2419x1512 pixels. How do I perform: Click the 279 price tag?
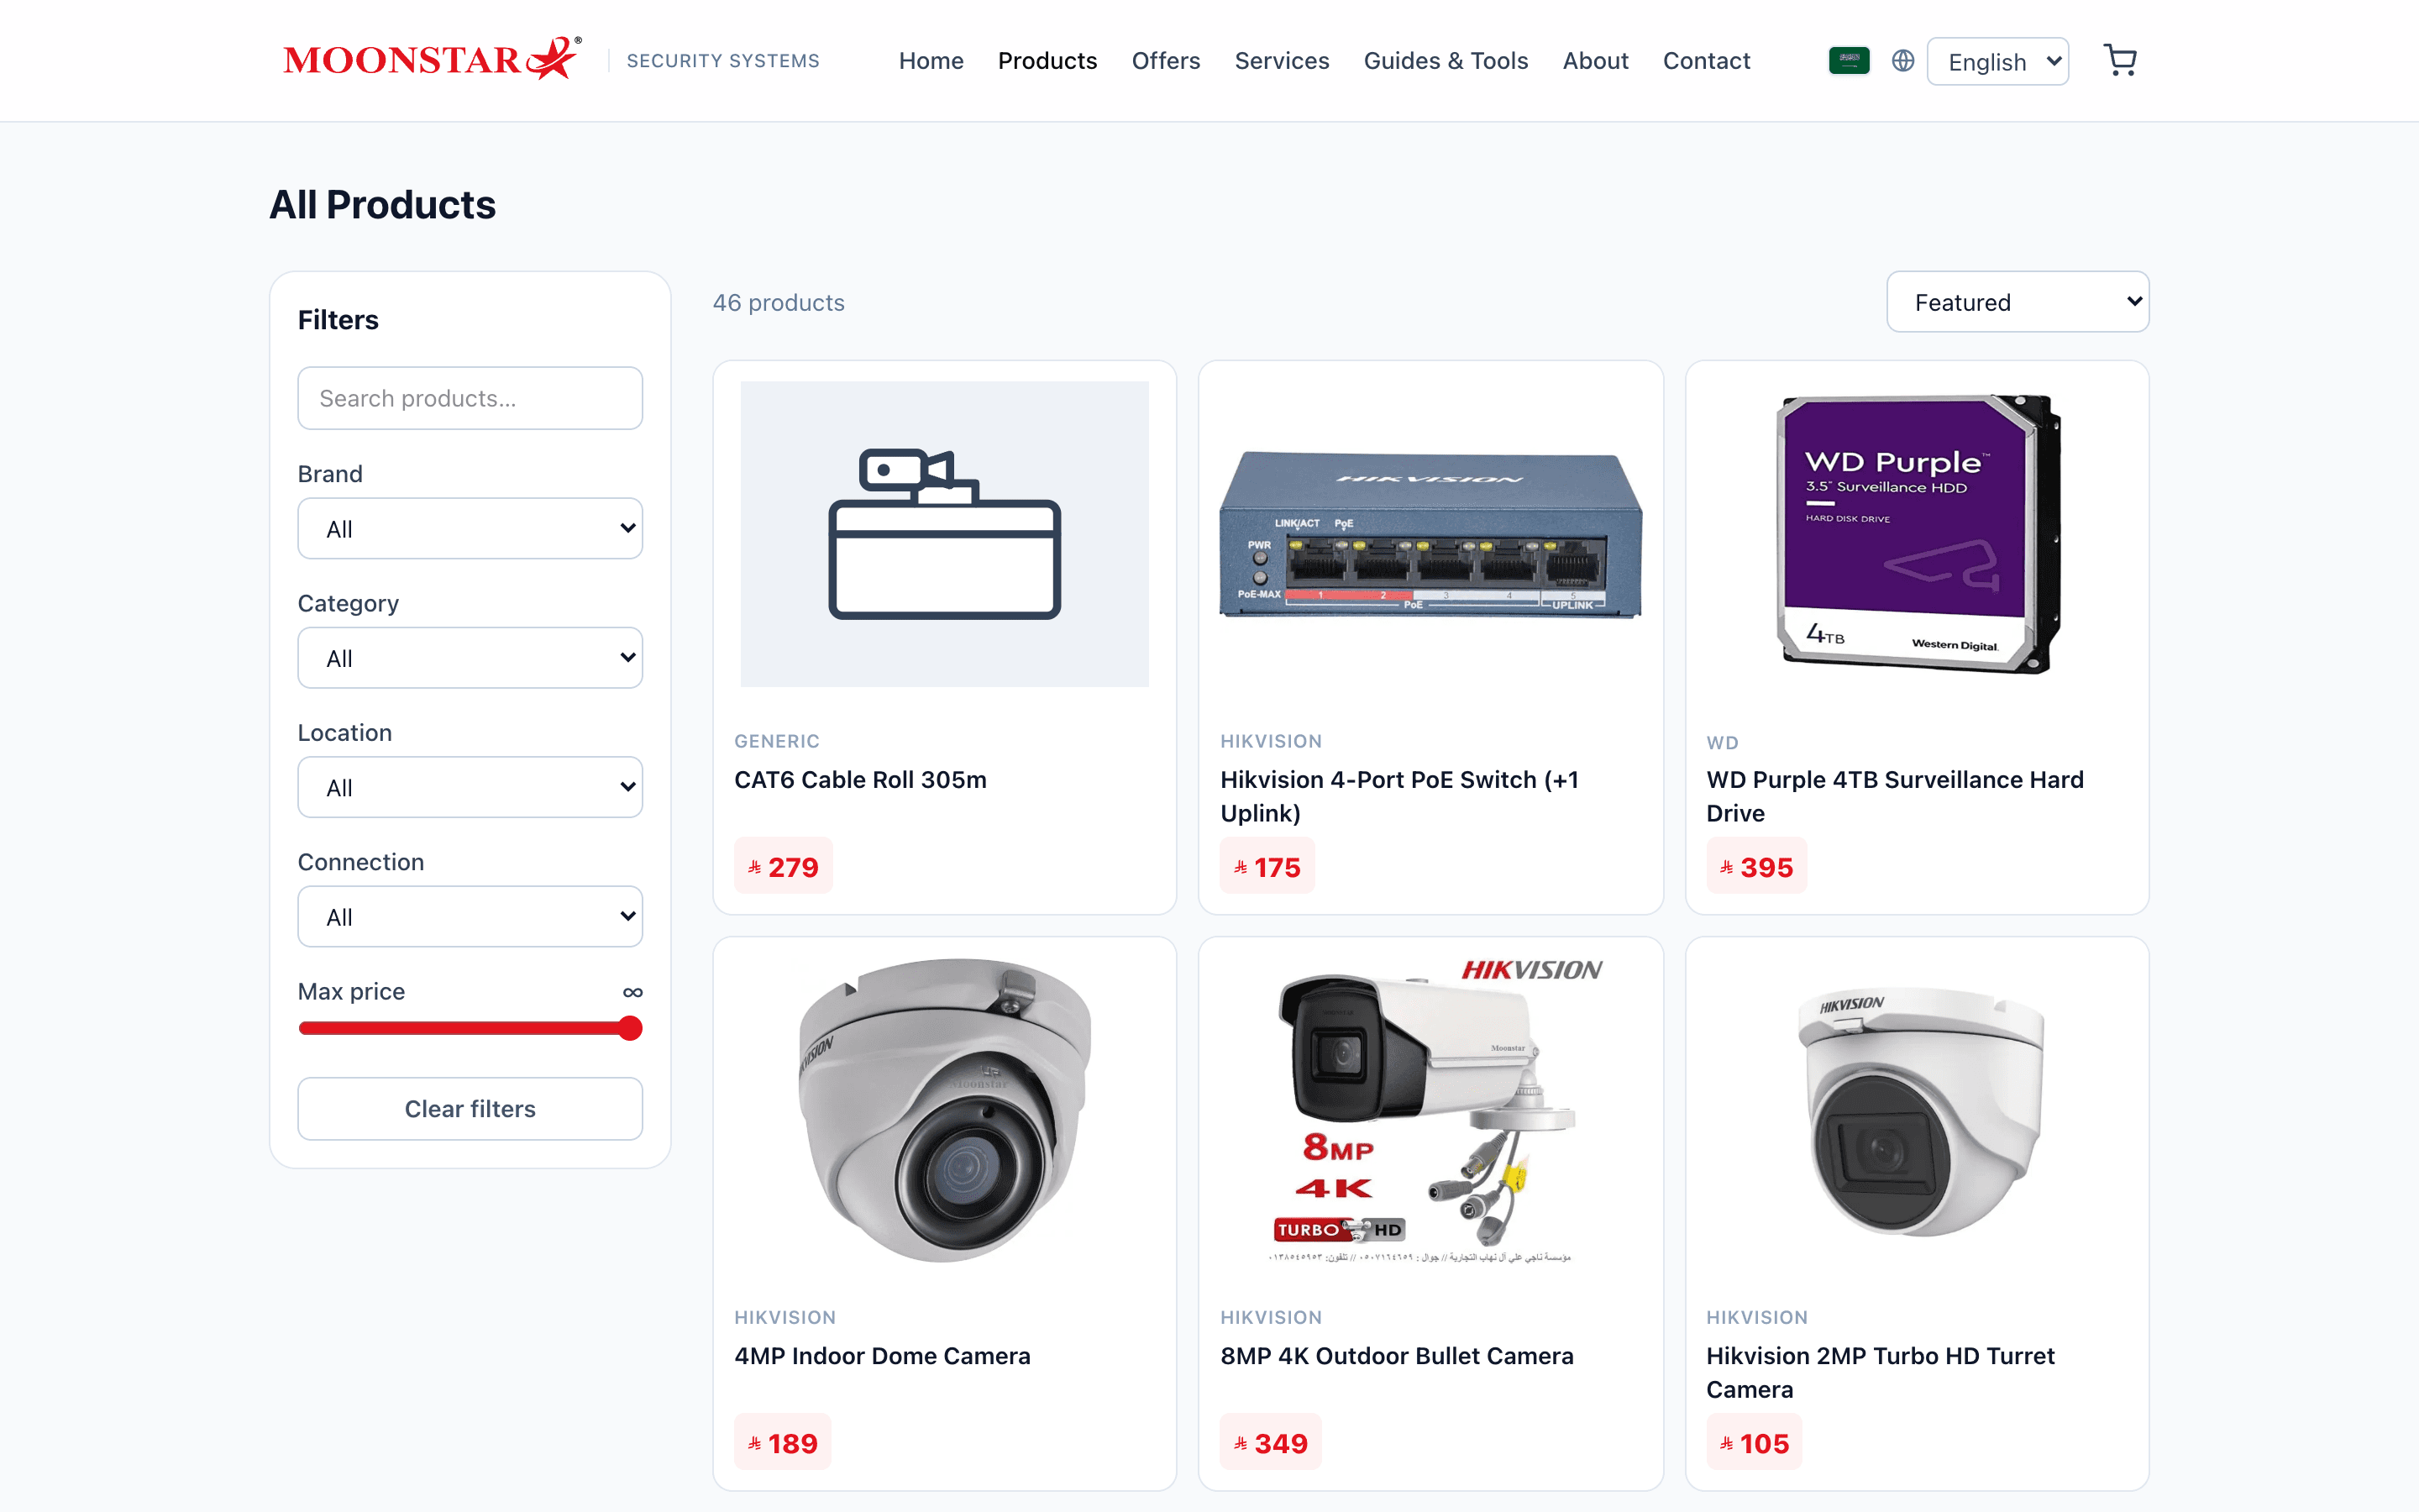(x=783, y=866)
